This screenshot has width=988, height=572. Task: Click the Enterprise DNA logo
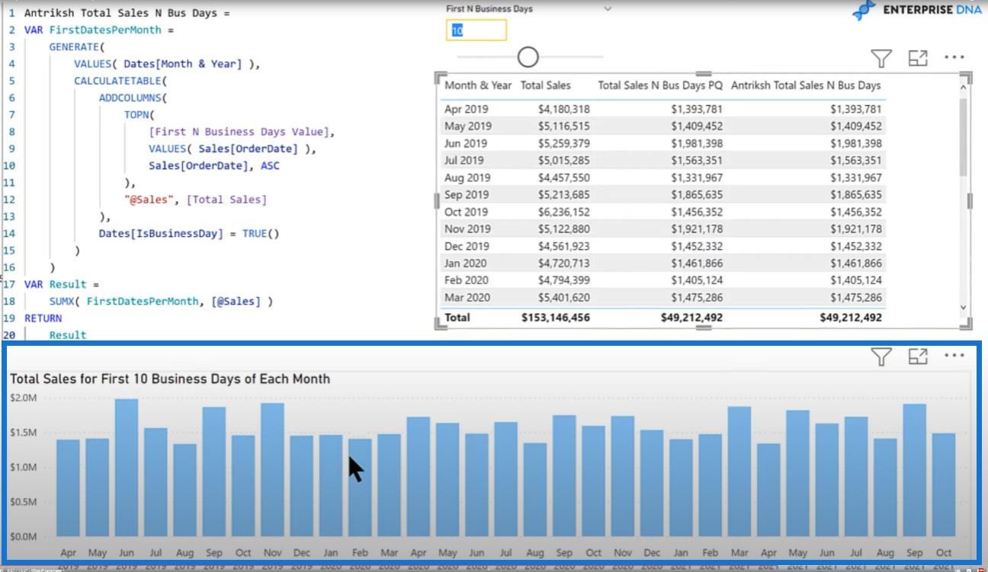tap(916, 11)
